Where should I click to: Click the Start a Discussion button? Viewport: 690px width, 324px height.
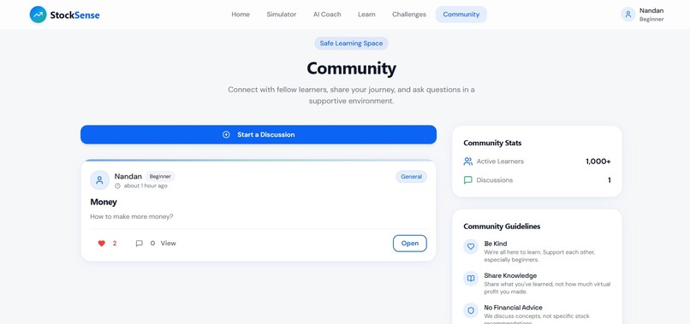pyautogui.click(x=259, y=134)
